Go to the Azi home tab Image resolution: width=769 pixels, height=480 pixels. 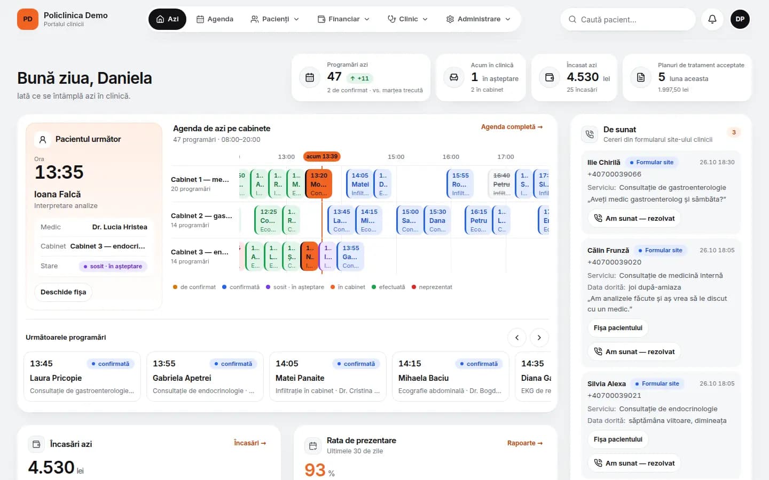[x=167, y=19]
